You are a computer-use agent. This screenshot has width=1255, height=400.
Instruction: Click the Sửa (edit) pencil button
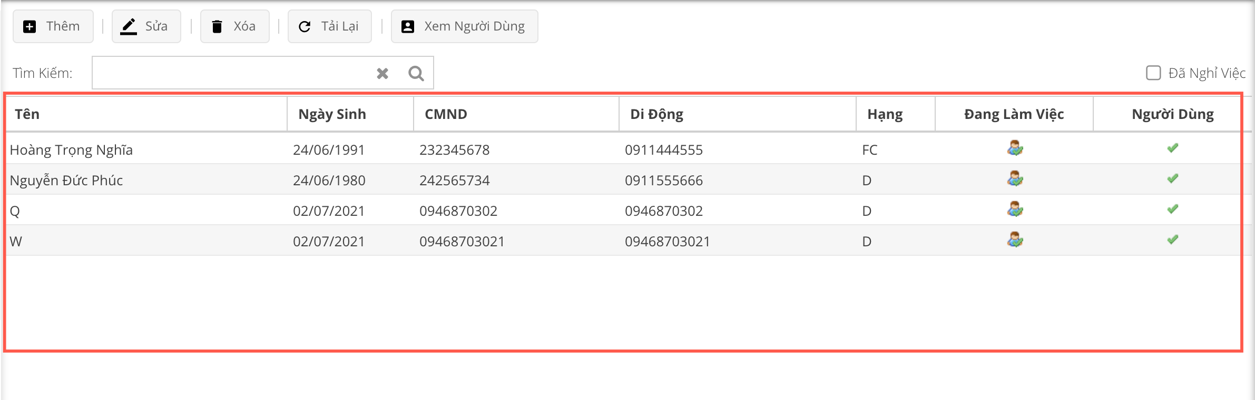coord(146,26)
